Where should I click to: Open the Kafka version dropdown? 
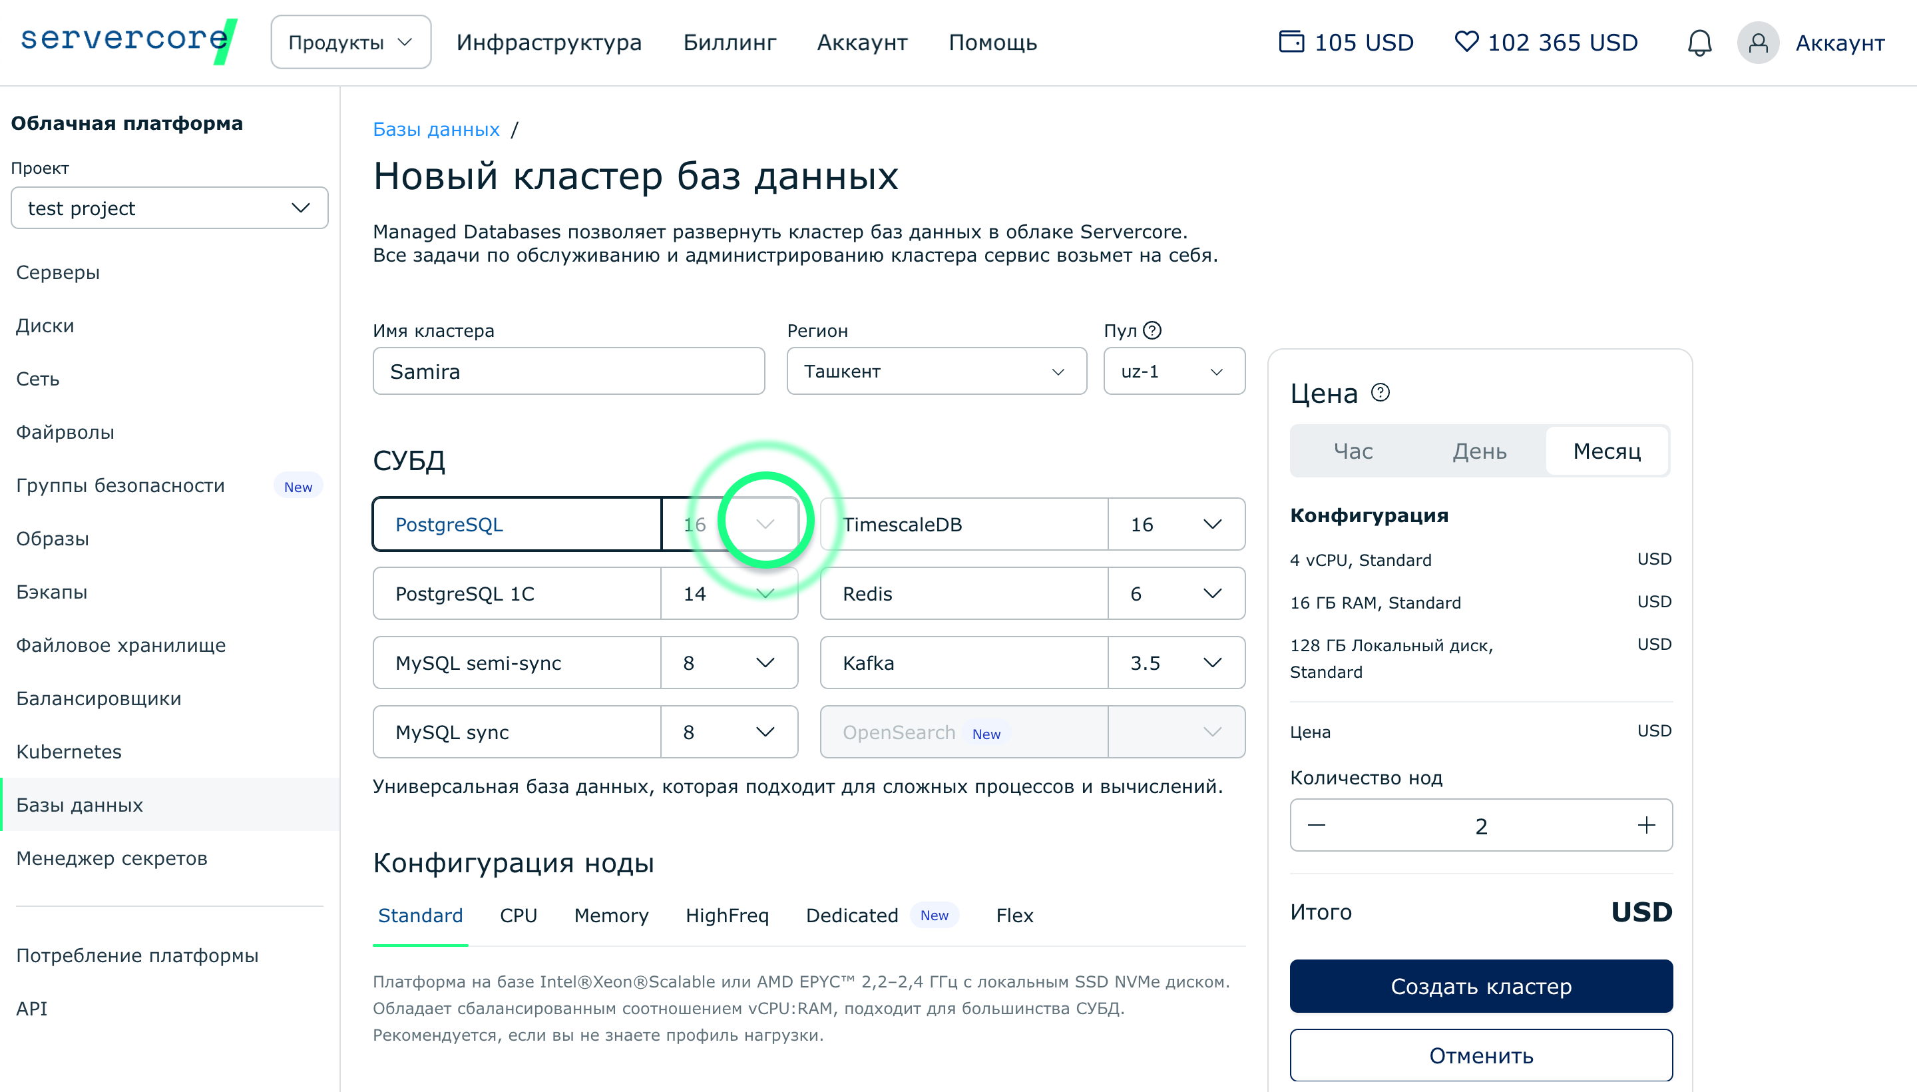[1175, 663]
